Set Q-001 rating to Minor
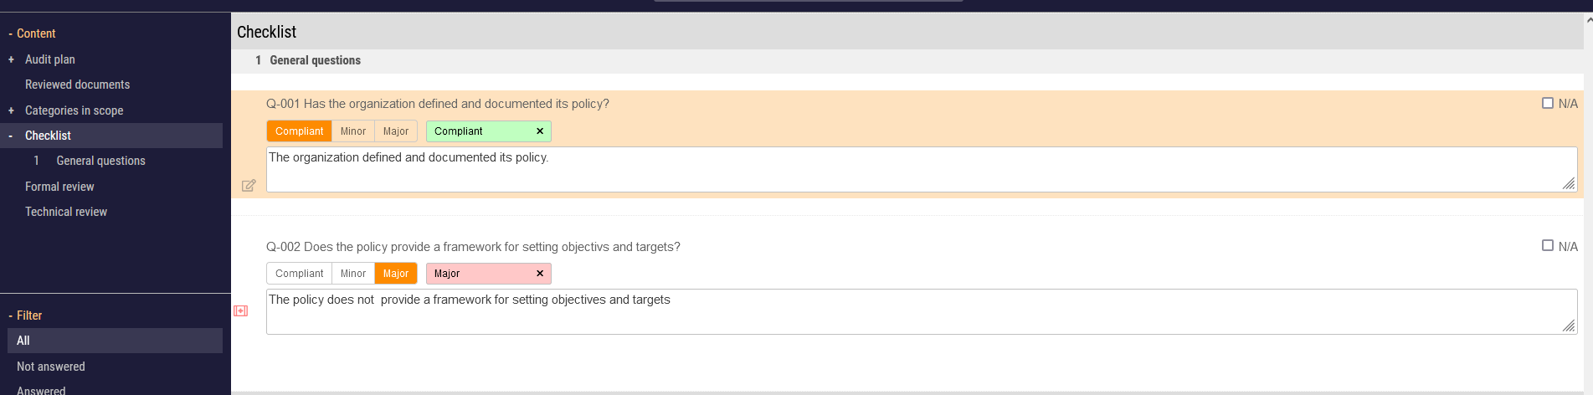 click(x=352, y=131)
